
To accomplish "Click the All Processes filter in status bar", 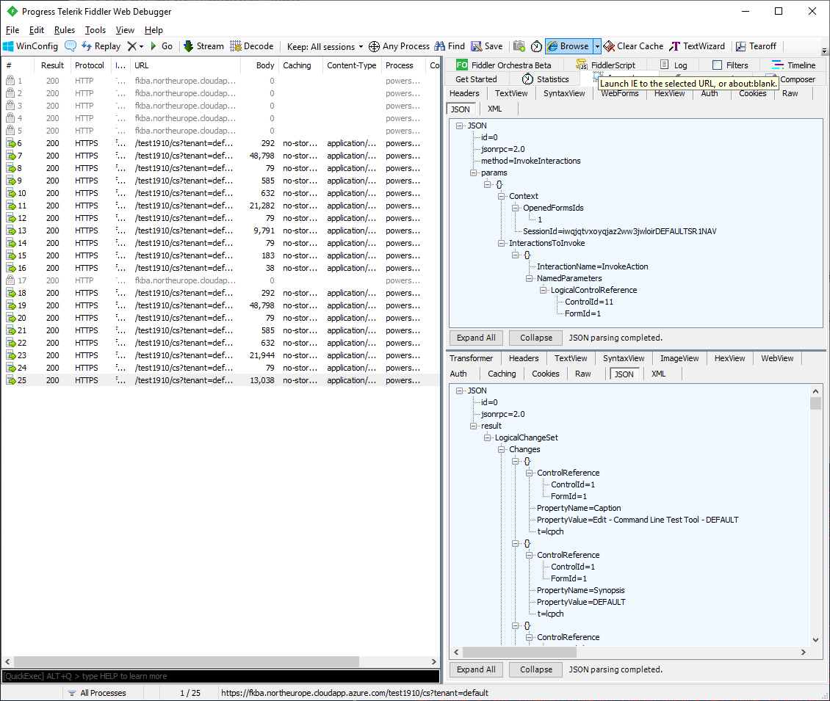I will point(98,692).
